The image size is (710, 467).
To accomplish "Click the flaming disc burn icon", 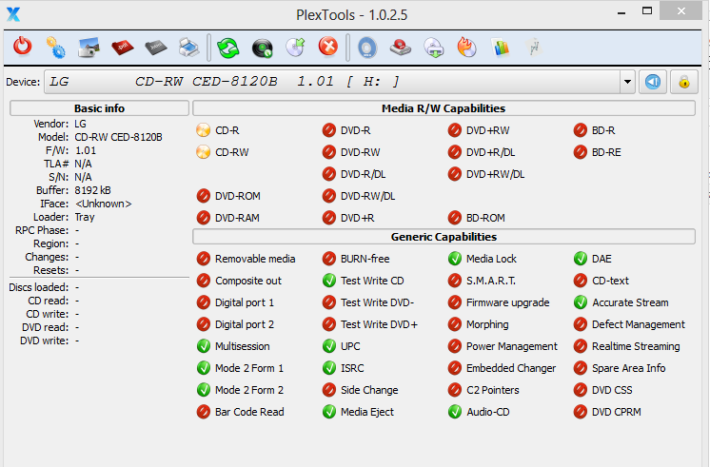I will tap(467, 47).
